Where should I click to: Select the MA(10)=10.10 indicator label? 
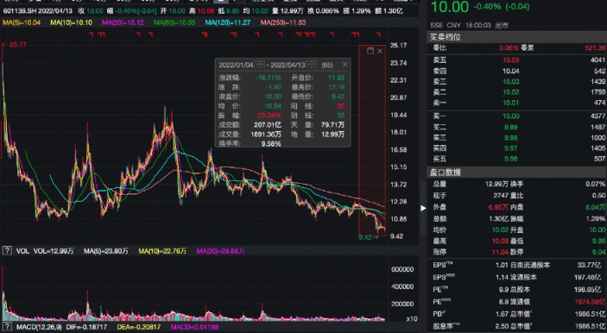tap(71, 22)
